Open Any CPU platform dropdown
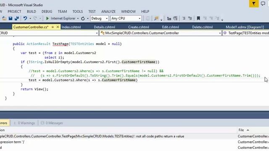The width and height of the screenshot is (269, 151). pos(126,18)
